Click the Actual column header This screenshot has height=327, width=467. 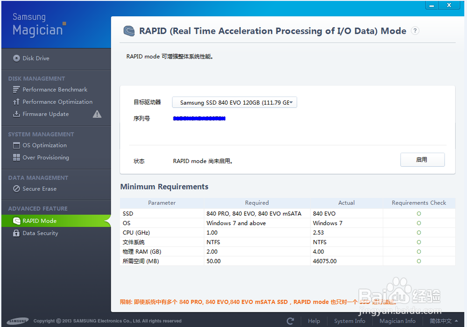347,203
